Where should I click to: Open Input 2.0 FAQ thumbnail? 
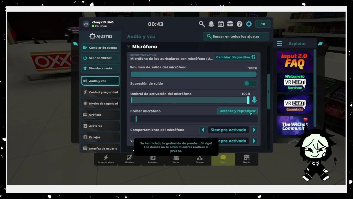coord(295,61)
